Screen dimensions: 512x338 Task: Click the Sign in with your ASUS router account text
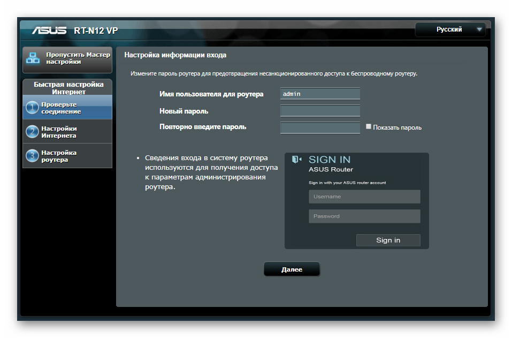click(347, 183)
